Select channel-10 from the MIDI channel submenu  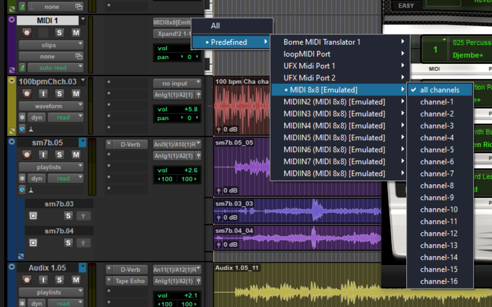pos(439,209)
